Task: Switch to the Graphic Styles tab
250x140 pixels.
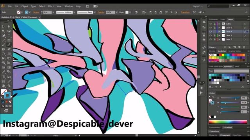Action: pyautogui.click(x=234, y=51)
